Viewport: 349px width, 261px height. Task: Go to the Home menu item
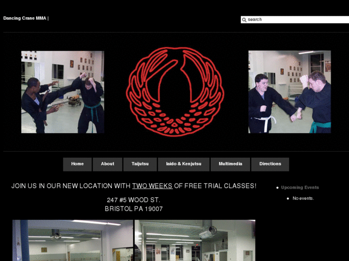click(x=77, y=164)
